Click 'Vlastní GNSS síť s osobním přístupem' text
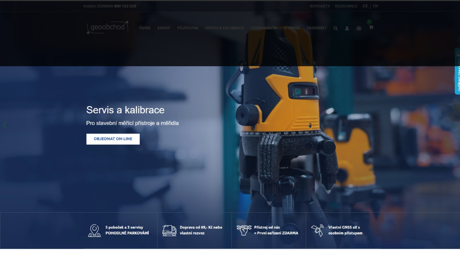The image size is (460, 259). [x=345, y=230]
